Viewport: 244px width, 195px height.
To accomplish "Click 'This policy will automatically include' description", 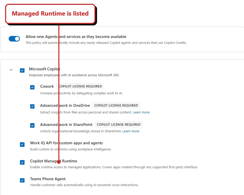I will point(106,43).
